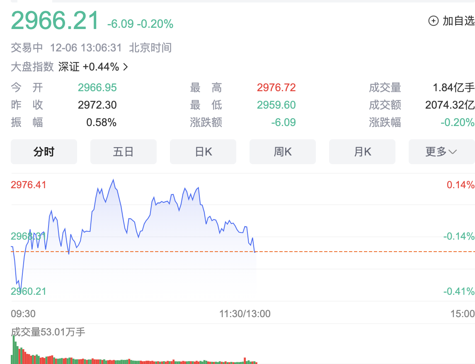Screen dimensions: 475x364
Task: Expand the chevron after 深证 +0.44%
Action: coord(126,67)
